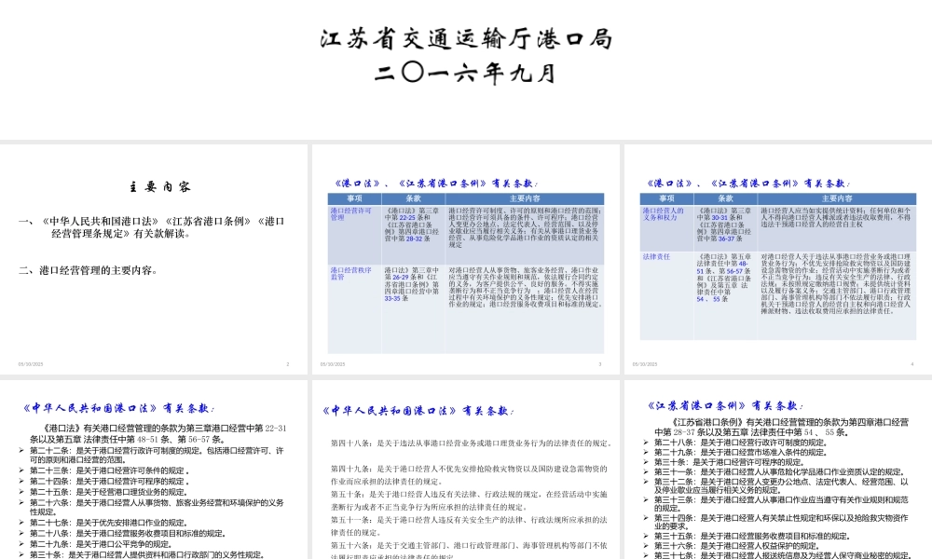Click the paragraph starting 第五十一条
The image size is (932, 559).
click(x=469, y=526)
